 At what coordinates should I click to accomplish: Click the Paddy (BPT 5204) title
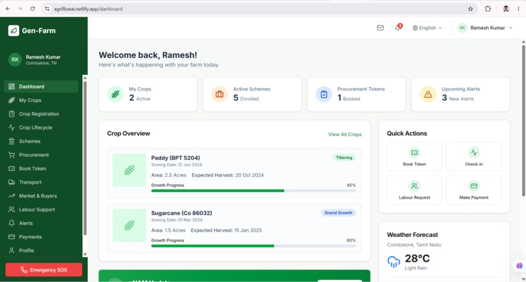176,158
